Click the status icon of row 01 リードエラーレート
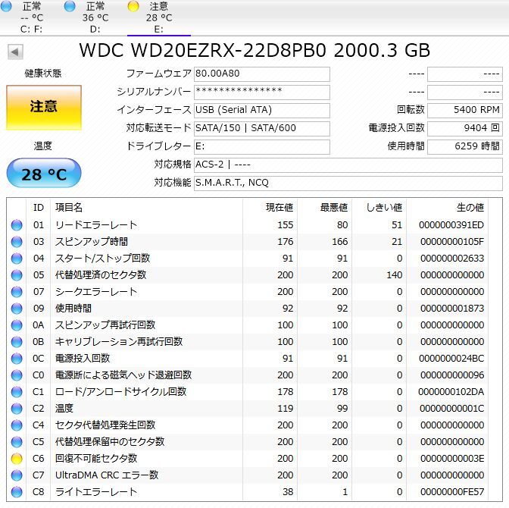The height and width of the screenshot is (508, 509). coord(17,225)
